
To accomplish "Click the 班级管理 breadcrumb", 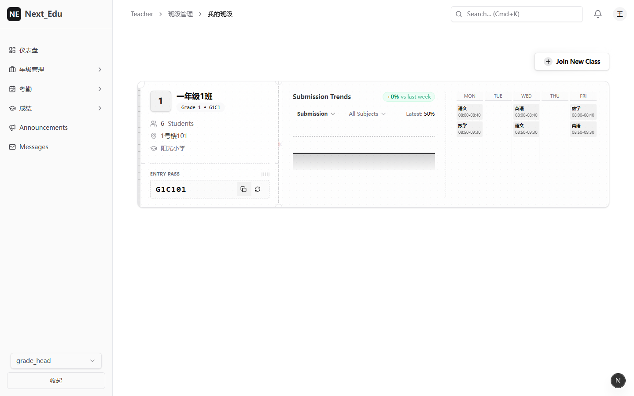I will [x=181, y=14].
